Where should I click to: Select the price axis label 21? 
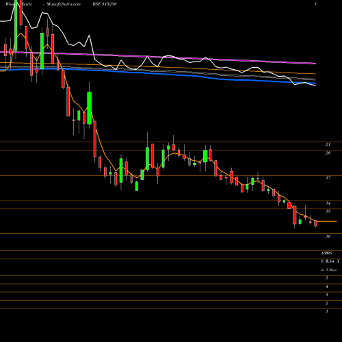[x=328, y=144]
